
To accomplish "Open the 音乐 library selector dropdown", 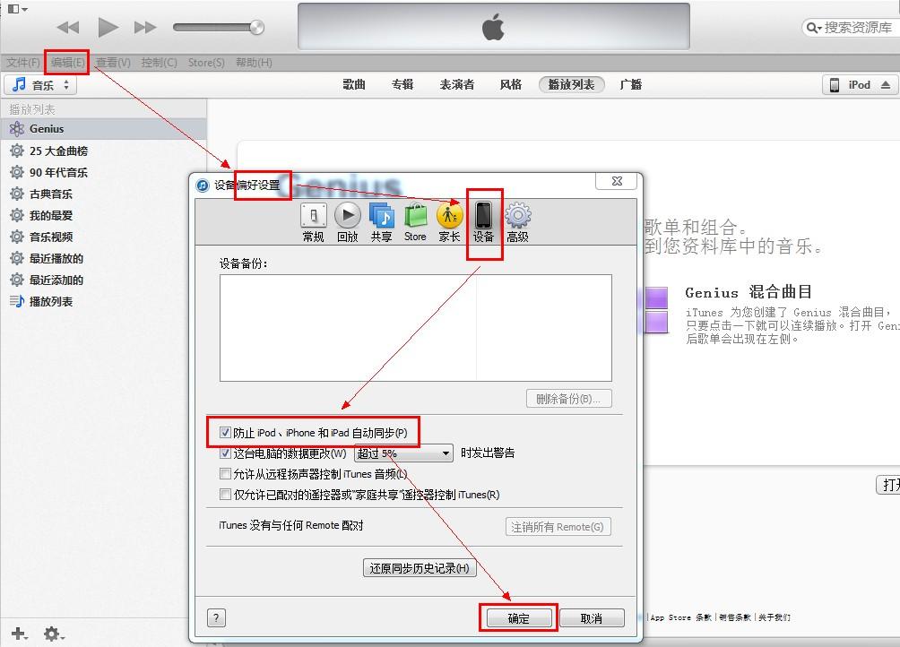I will pyautogui.click(x=40, y=85).
